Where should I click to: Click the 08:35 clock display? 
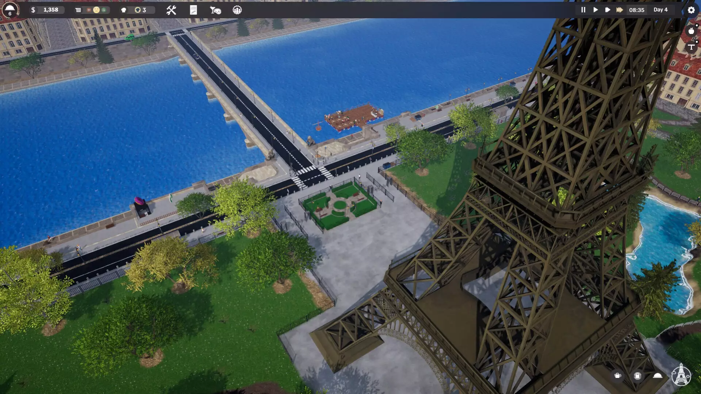[x=636, y=10]
